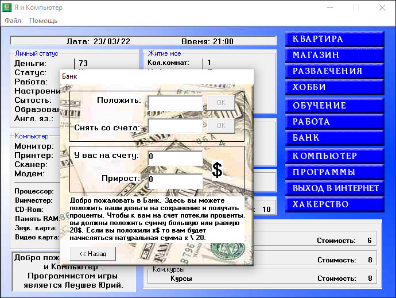Screen dimensions: 396x298
Task: Open the ХОББИ section
Action: [335, 87]
